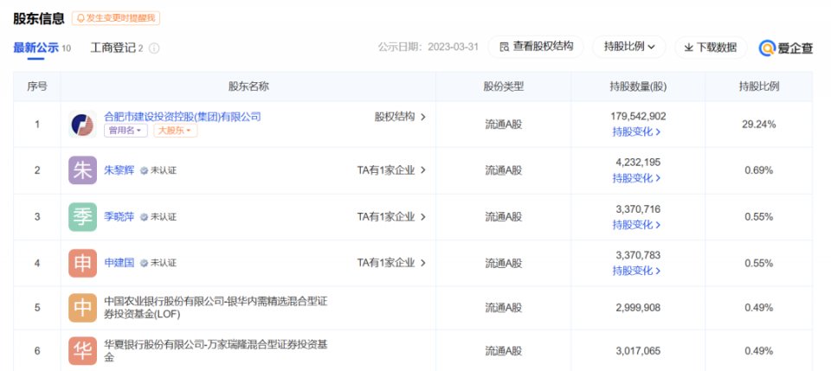Expand the 曾用名 tag dropdown

click(x=126, y=131)
